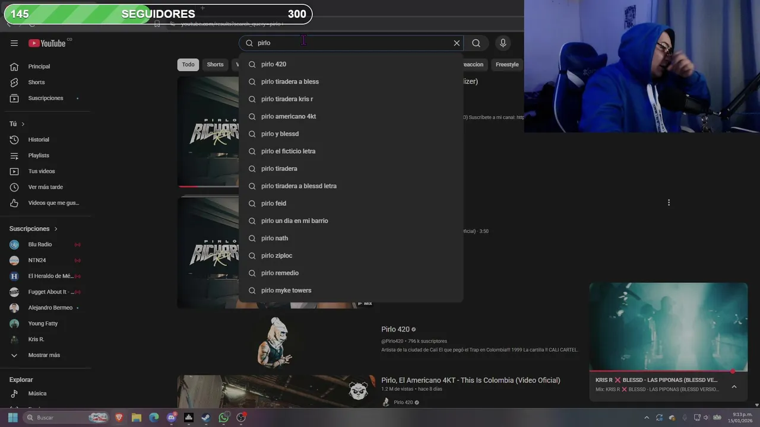Image resolution: width=760 pixels, height=427 pixels.
Task: Seek on the miniplayer red progress bar
Action: point(668,371)
